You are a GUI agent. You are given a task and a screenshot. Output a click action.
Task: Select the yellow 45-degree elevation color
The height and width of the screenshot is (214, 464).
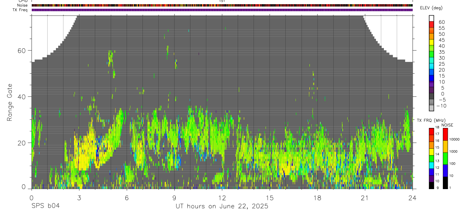click(432, 43)
